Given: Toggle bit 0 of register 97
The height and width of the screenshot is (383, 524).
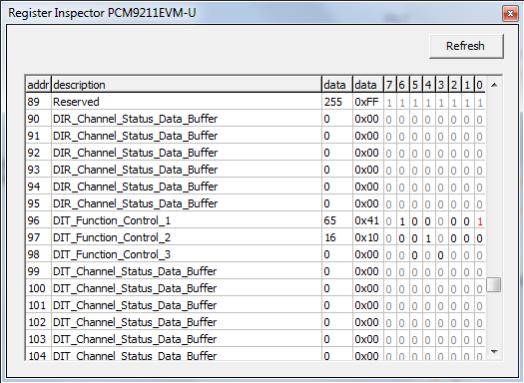Looking at the screenshot, I should click(x=480, y=238).
